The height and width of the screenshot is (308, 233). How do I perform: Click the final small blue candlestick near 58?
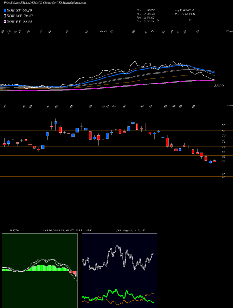point(210,162)
